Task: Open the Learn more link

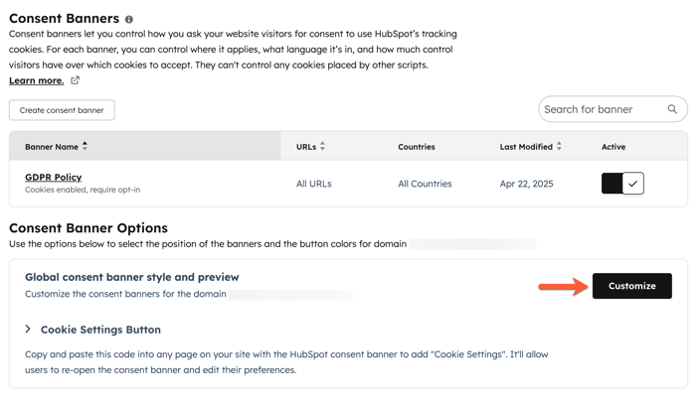Action: 37,80
